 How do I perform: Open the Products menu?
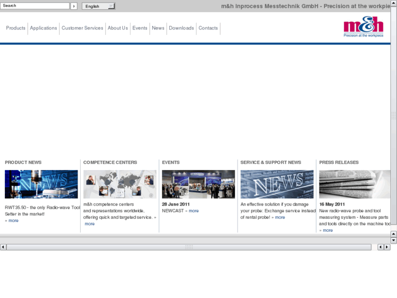coord(16,28)
